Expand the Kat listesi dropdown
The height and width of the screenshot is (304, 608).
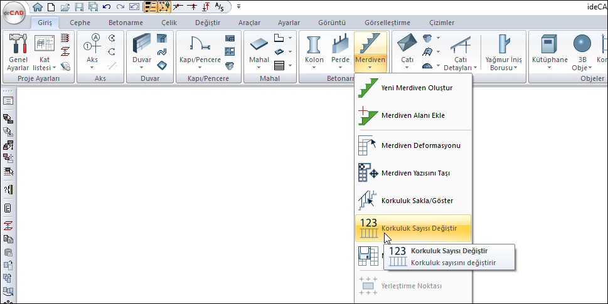pyautogui.click(x=45, y=67)
